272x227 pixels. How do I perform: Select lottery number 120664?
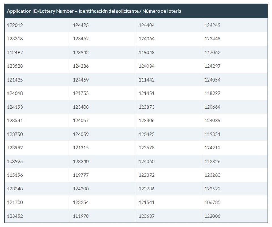212,107
